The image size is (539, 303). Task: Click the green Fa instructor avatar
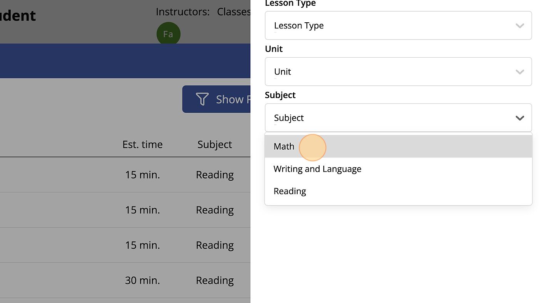(168, 34)
